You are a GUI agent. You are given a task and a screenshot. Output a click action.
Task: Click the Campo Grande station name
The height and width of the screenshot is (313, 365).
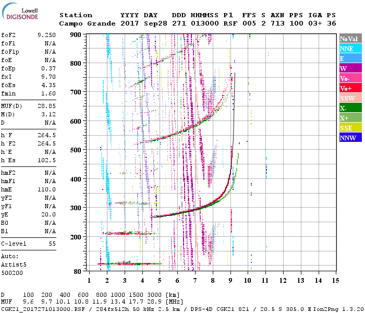point(84,23)
